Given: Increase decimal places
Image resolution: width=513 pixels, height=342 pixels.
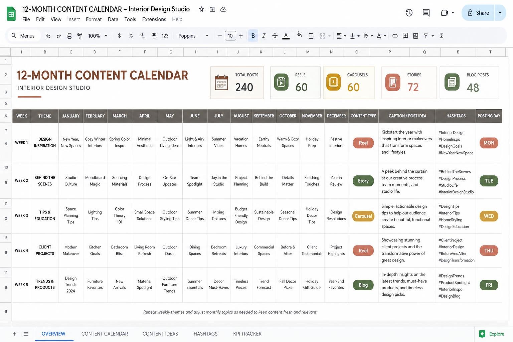Looking at the screenshot, I should [x=153, y=36].
